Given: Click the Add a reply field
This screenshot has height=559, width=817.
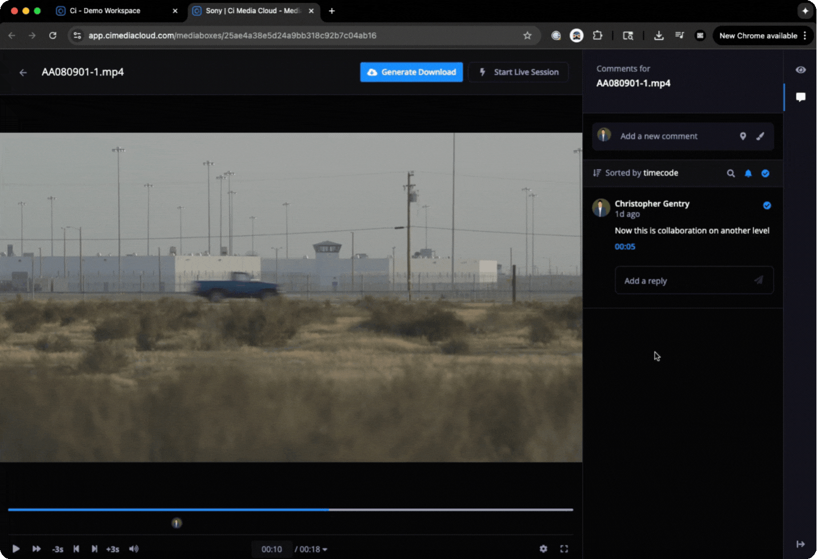Looking at the screenshot, I should click(x=694, y=280).
